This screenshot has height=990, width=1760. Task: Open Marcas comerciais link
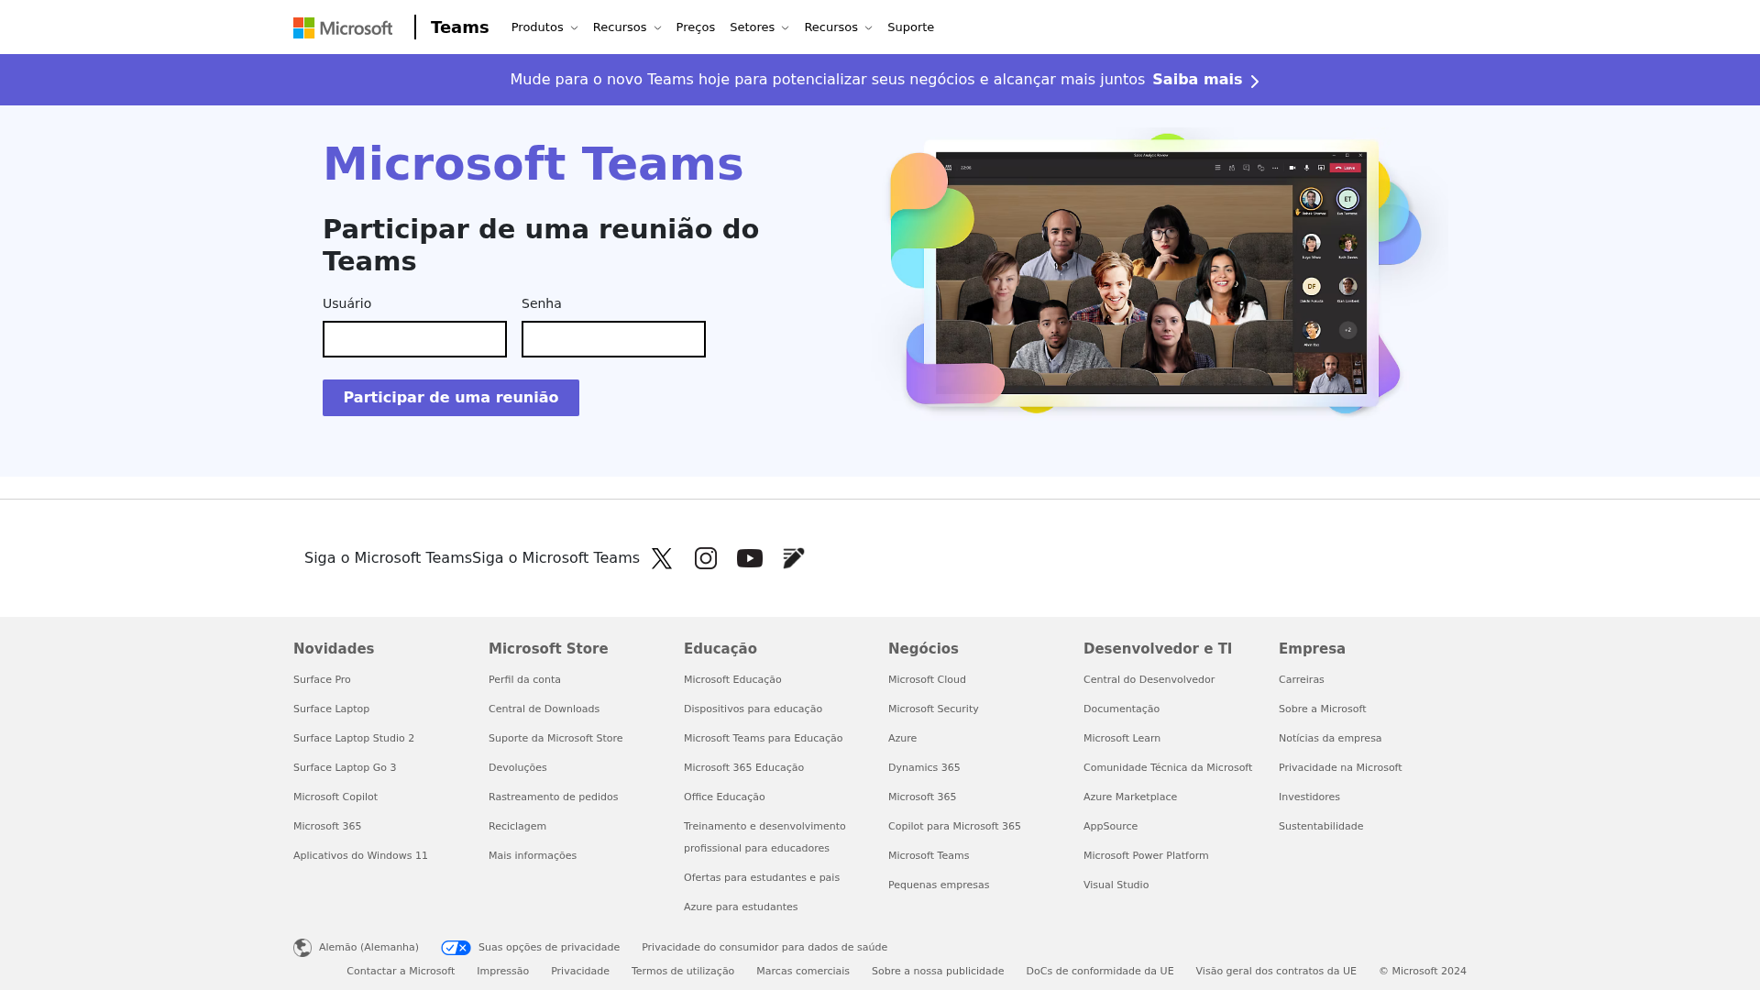[x=803, y=972]
